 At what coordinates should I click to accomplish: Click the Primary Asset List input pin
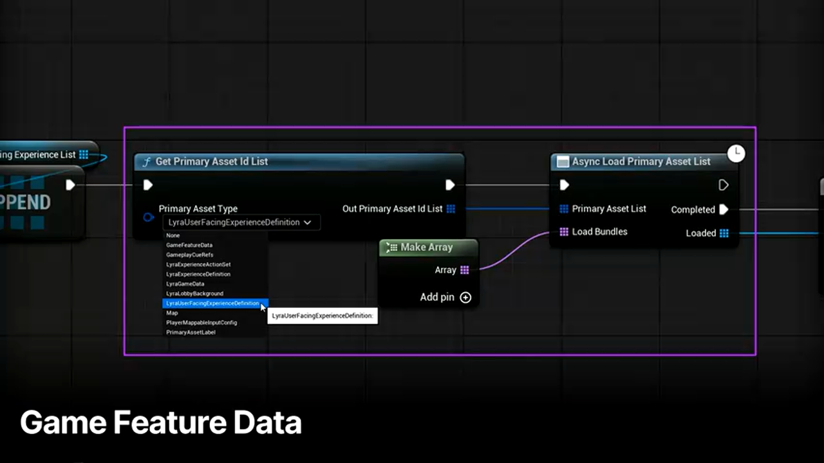[x=564, y=209]
